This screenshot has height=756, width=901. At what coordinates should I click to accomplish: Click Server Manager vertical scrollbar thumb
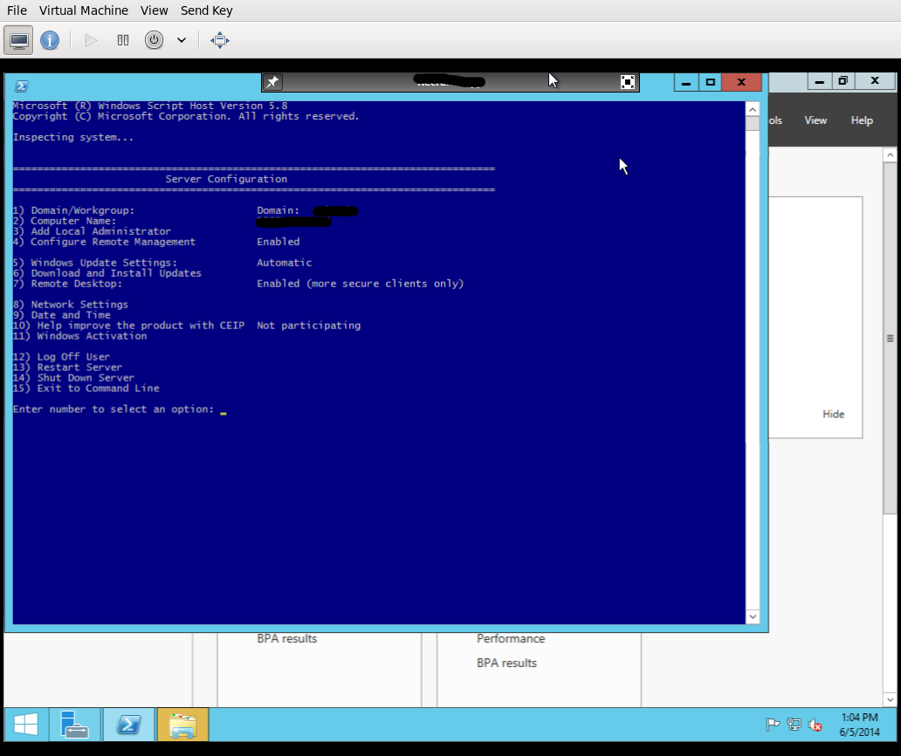point(890,339)
